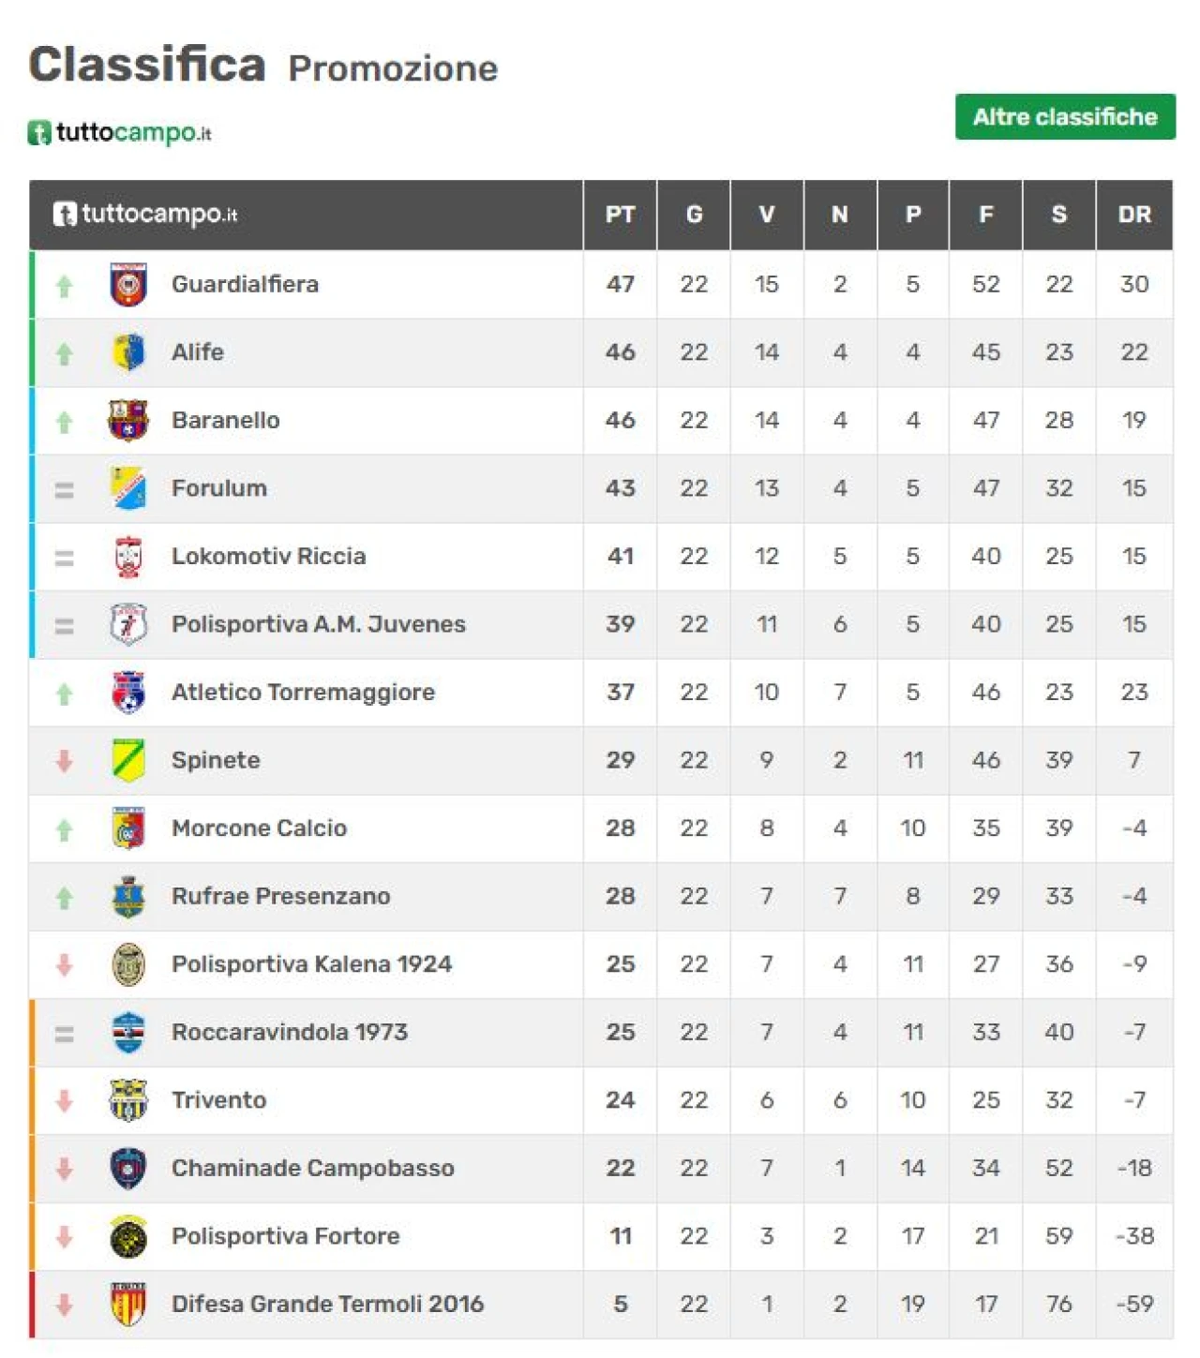Select the Forulum club logo
The image size is (1200, 1358).
(x=128, y=488)
